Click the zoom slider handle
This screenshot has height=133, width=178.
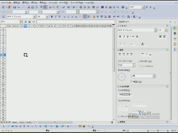coord(158,131)
